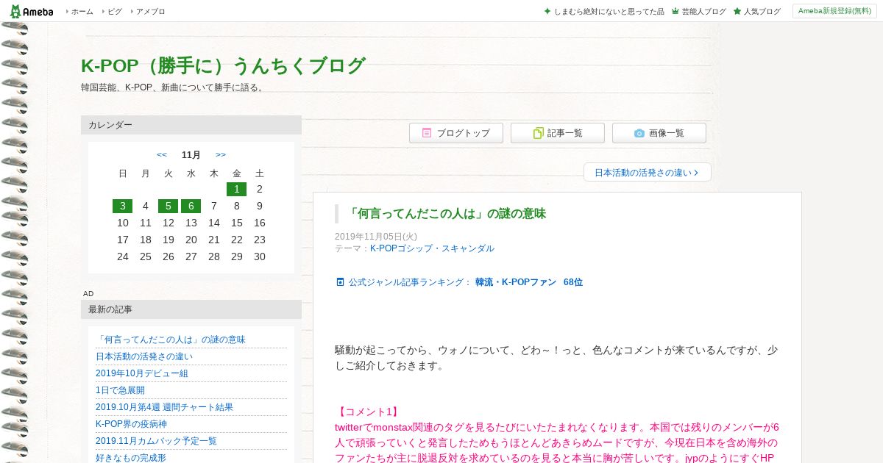Screen dimensions: 883x463
Task: Go to next article 日本活動の活発さの違い
Action: point(647,173)
